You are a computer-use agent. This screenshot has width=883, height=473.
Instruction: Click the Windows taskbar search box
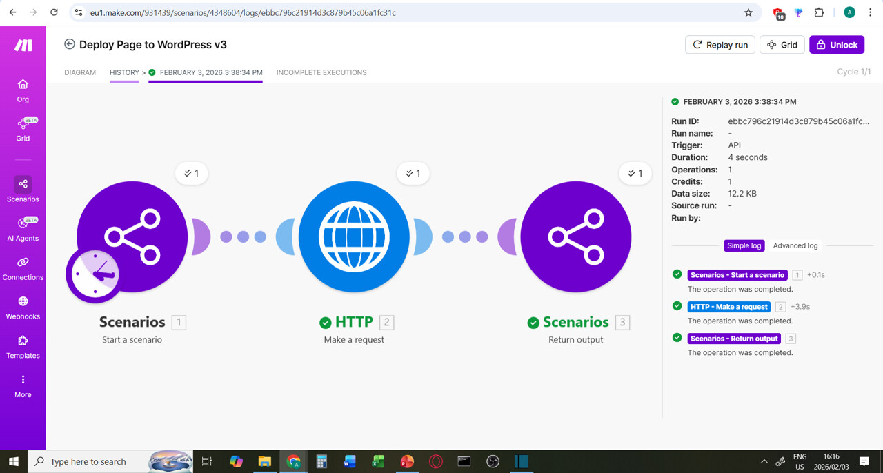pos(90,461)
